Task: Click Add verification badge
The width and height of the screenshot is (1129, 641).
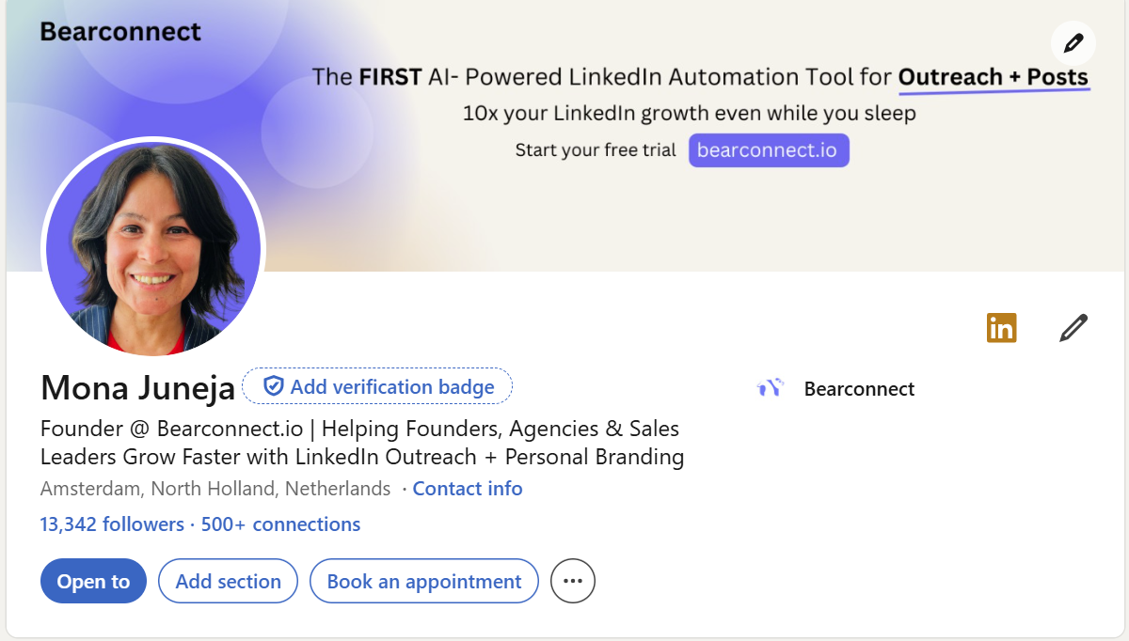Action: (x=377, y=386)
